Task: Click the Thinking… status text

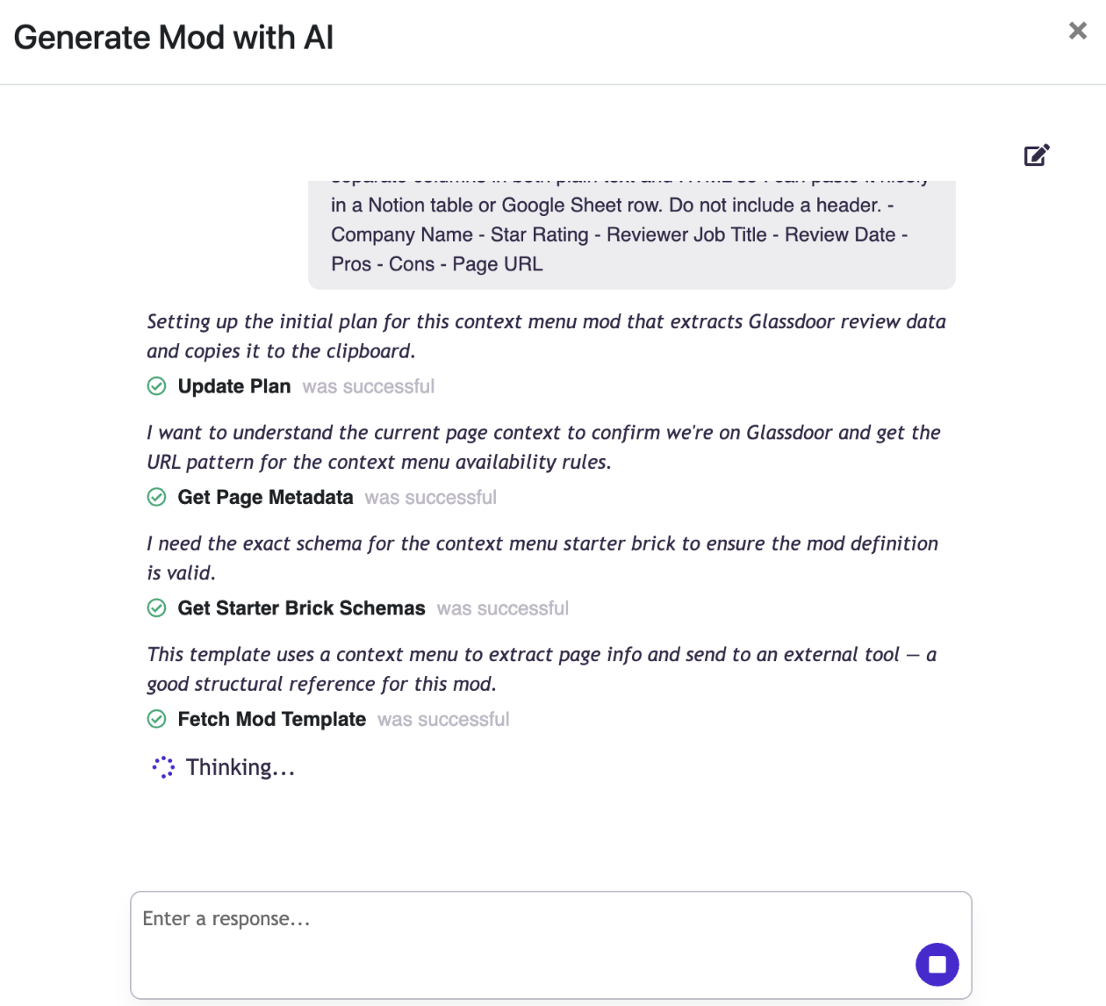Action: (x=240, y=767)
